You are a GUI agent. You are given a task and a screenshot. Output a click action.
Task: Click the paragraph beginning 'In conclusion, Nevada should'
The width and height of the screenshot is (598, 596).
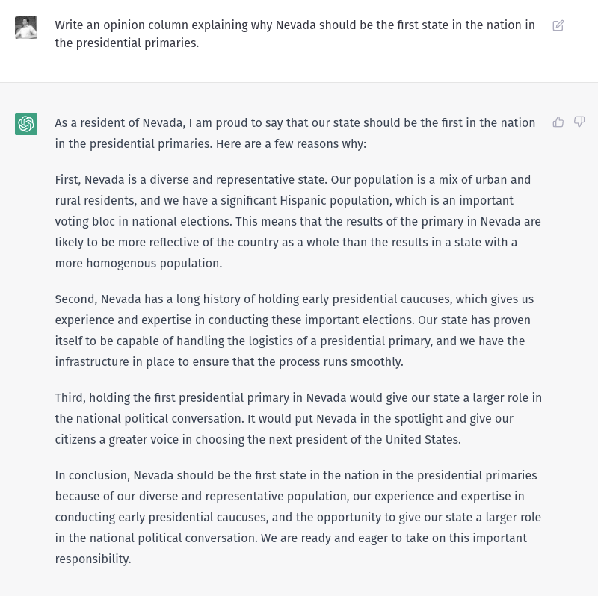[x=298, y=517]
